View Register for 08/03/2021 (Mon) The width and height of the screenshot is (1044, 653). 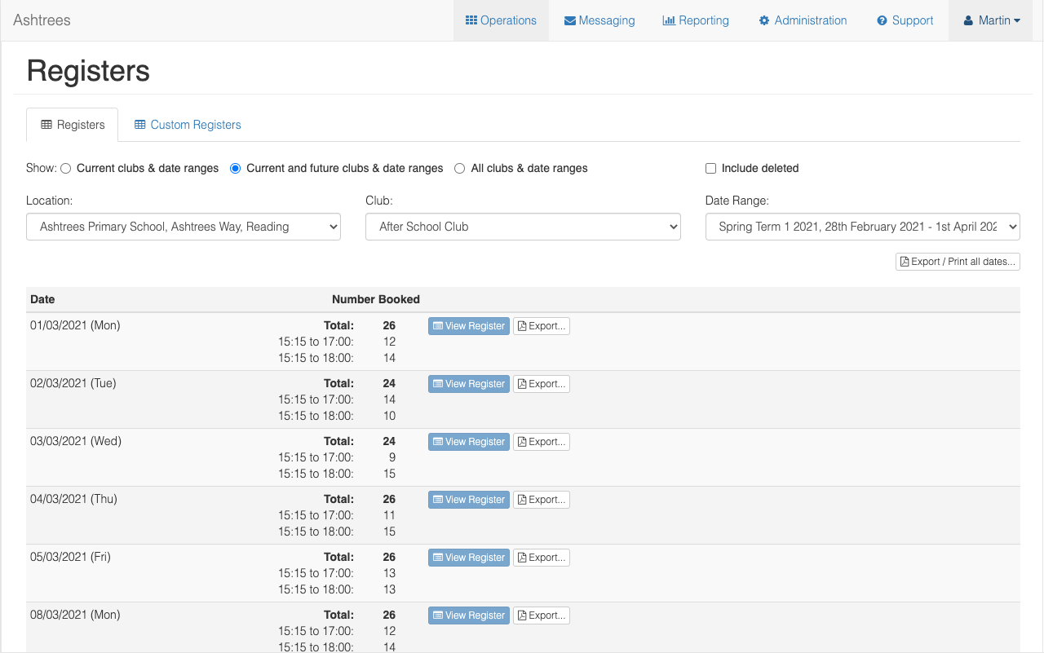coord(469,615)
